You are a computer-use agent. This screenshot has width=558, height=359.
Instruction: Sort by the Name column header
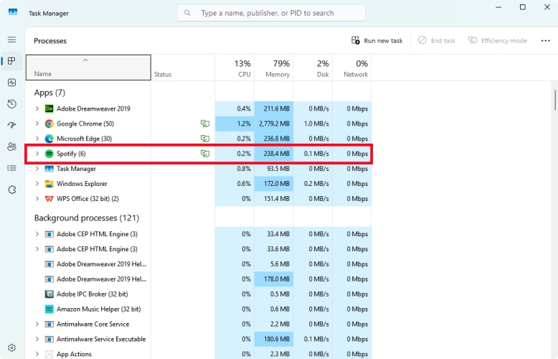tap(89, 67)
